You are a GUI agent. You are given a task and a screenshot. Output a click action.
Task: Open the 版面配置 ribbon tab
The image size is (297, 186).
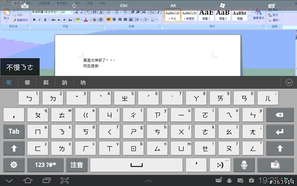(45, 3)
